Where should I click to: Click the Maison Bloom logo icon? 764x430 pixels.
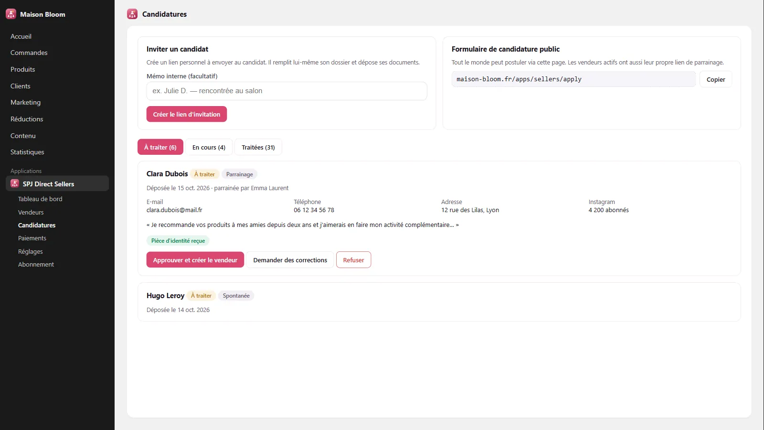click(x=11, y=14)
